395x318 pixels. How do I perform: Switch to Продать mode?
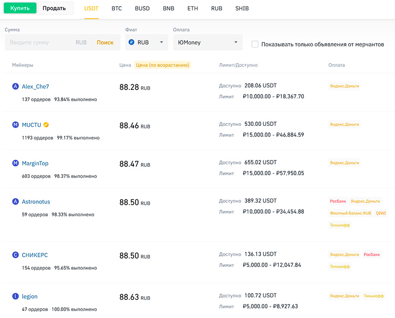(x=54, y=8)
